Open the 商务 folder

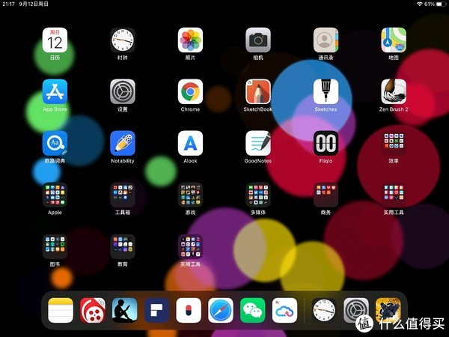tap(326, 195)
